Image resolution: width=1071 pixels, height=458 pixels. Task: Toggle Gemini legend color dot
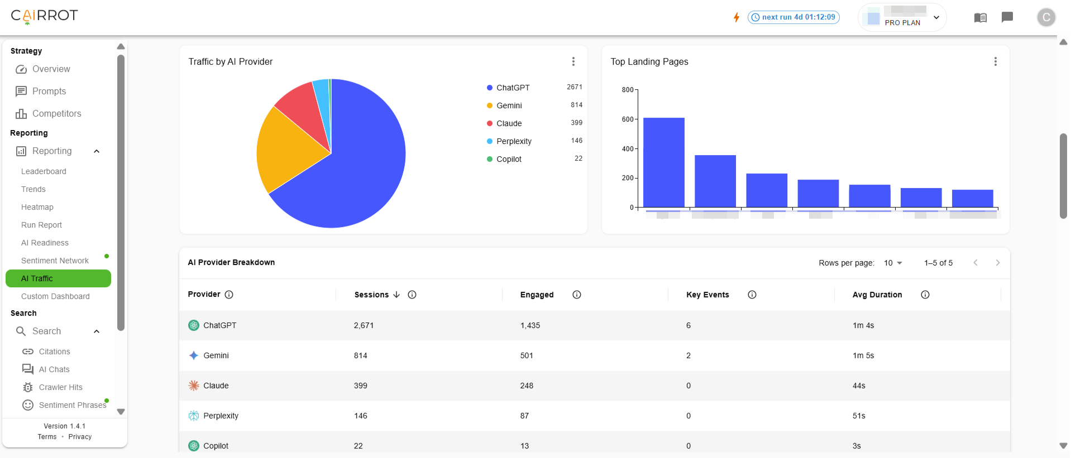[490, 105]
